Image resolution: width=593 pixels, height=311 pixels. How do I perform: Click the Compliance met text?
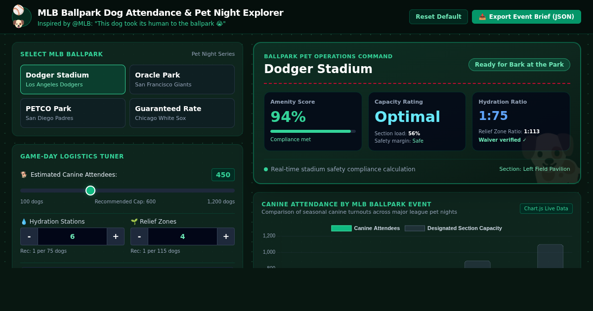(x=291, y=140)
